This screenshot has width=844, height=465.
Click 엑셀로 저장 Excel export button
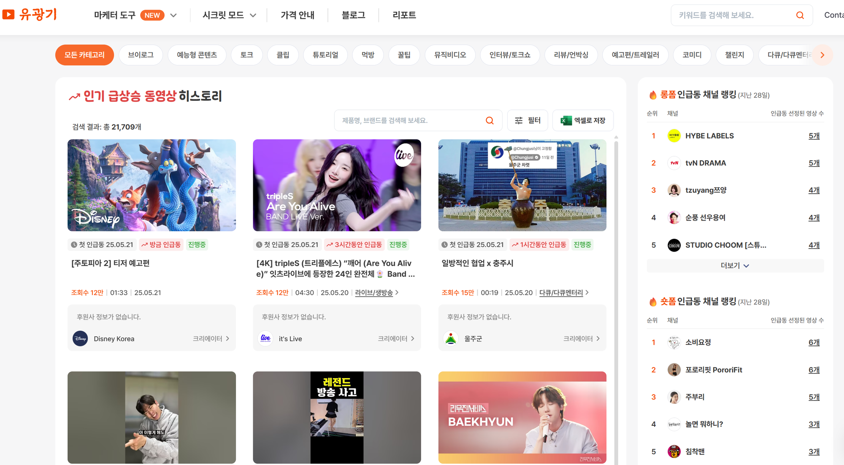click(x=583, y=121)
